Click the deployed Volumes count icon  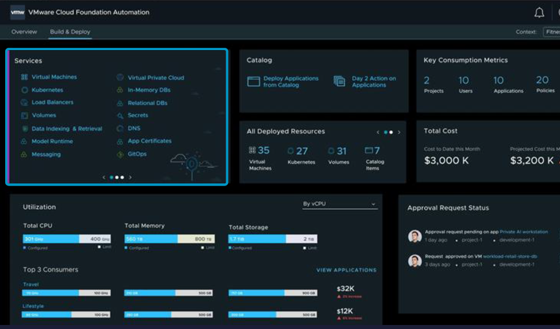click(331, 151)
